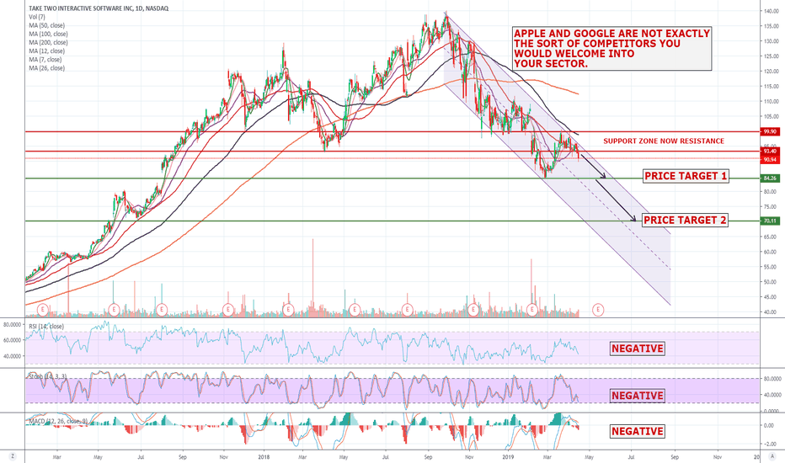785x463 pixels.
Task: Open the earnings E marker below 2018 start
Action: click(x=288, y=310)
